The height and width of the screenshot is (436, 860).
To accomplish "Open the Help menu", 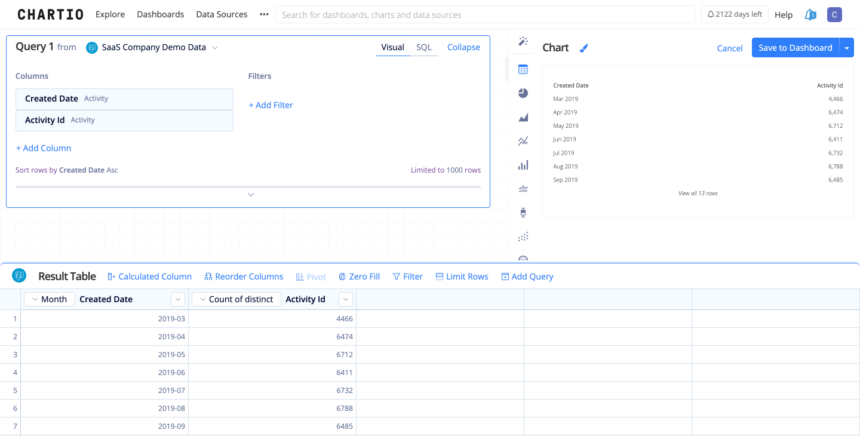I will tap(784, 15).
